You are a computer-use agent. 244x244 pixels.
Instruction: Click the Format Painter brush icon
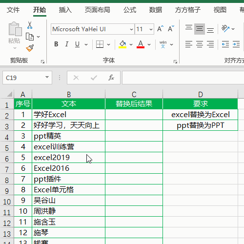click(x=30, y=48)
